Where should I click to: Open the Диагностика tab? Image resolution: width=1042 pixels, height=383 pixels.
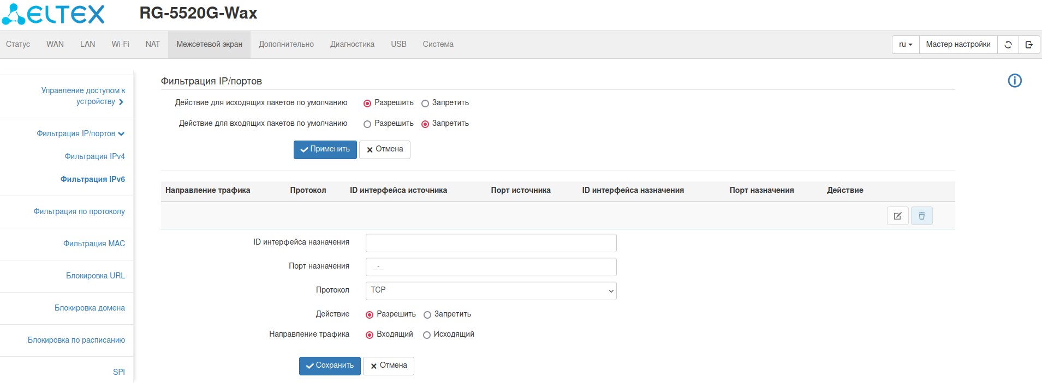352,44
